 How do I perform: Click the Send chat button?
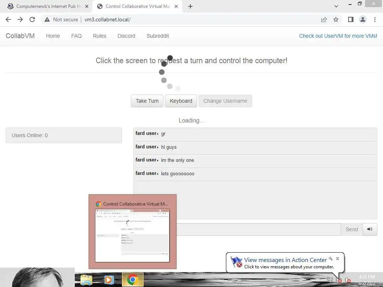point(352,229)
